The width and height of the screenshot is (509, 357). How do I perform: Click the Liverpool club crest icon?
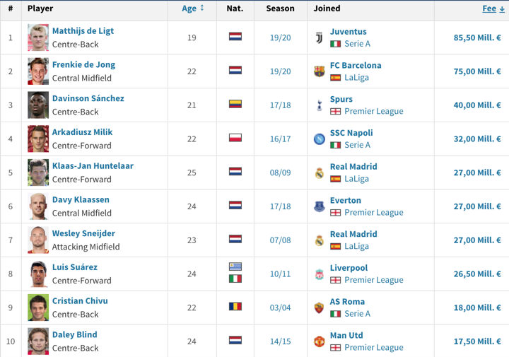coord(319,274)
